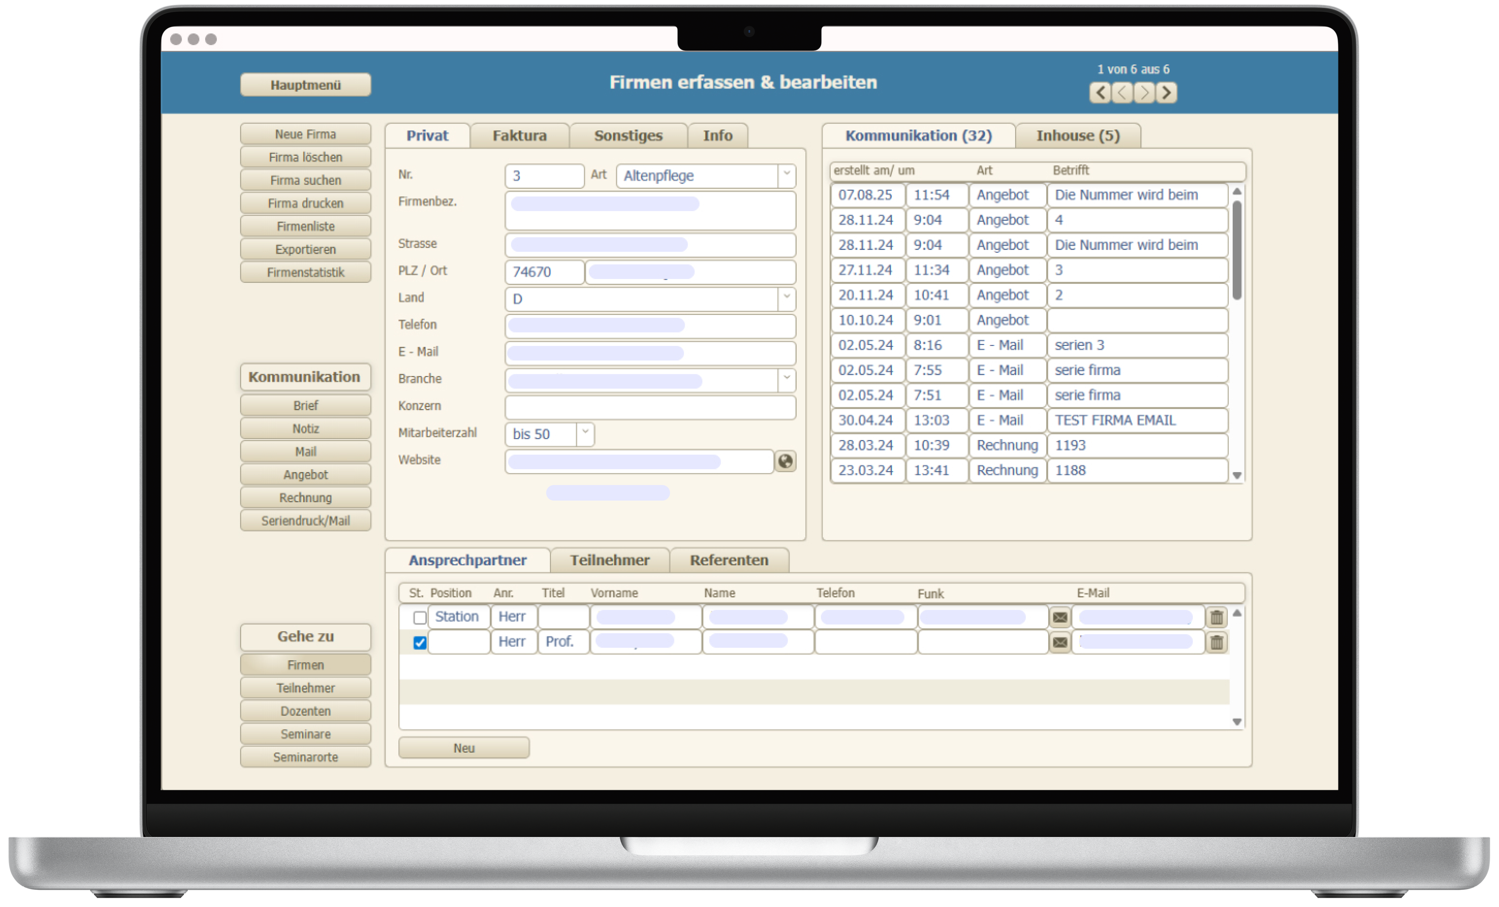The width and height of the screenshot is (1499, 907).
Task: Go to Seminare section
Action: click(x=305, y=734)
